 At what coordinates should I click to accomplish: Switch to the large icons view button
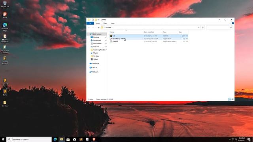click(232, 99)
